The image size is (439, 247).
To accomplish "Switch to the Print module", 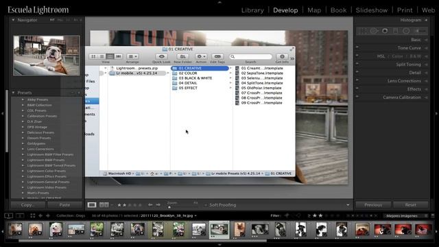I will [405, 10].
